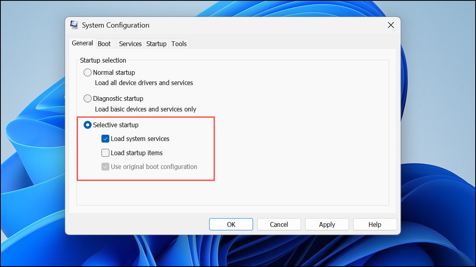Screen dimensions: 476x267
Task: Click the 'Startup selection' group label
Action: click(x=103, y=60)
